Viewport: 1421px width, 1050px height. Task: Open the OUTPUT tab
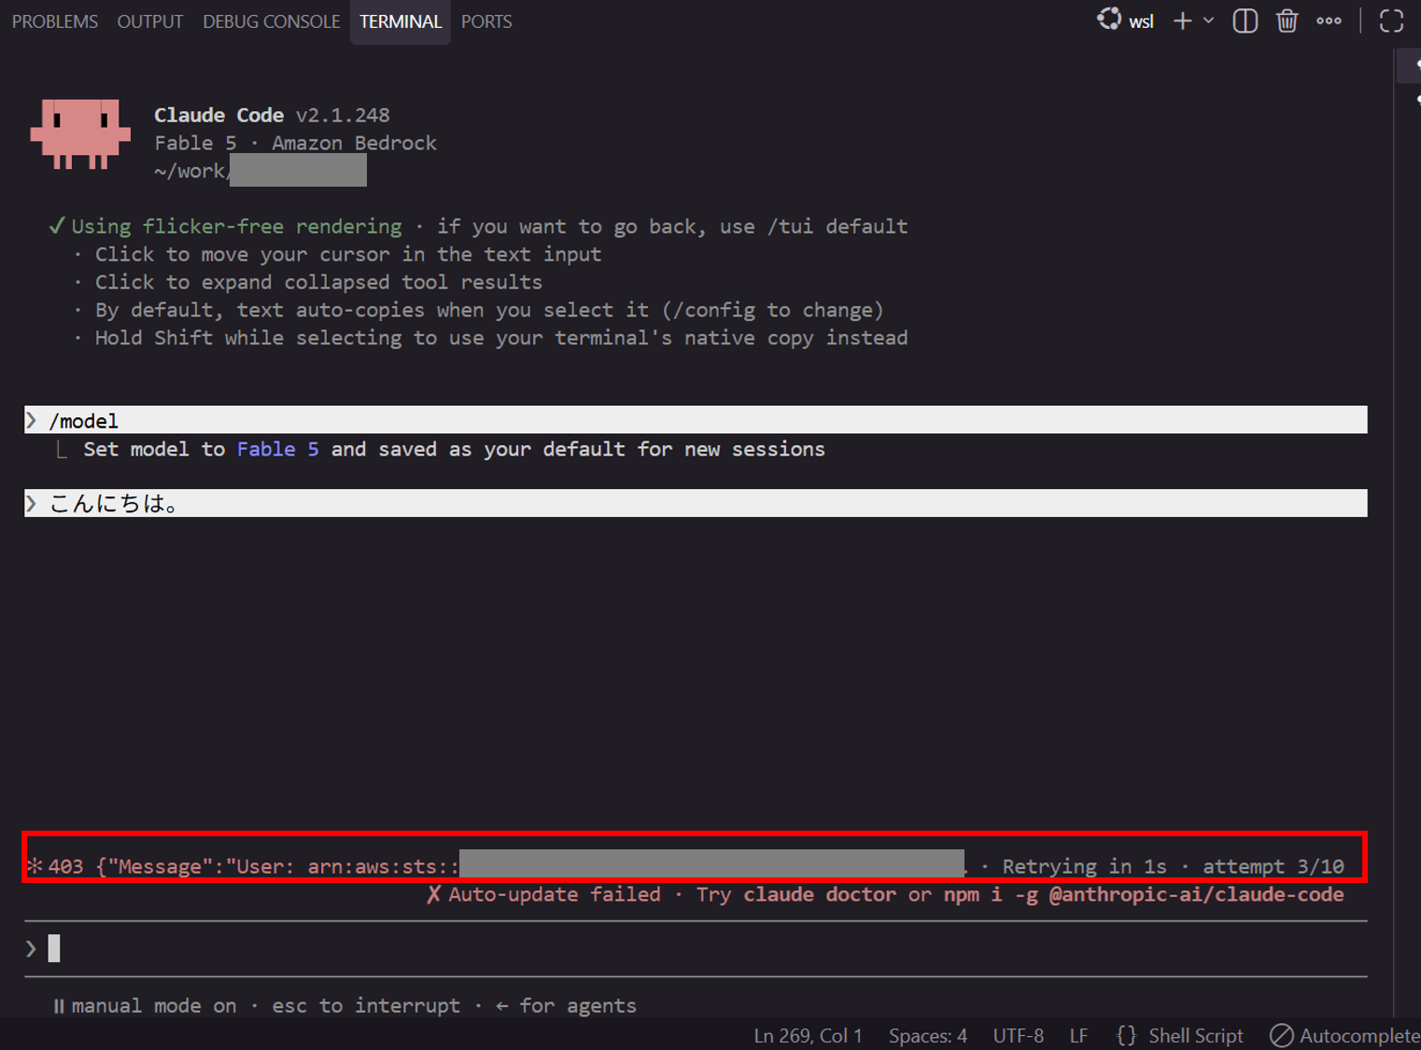tap(150, 21)
